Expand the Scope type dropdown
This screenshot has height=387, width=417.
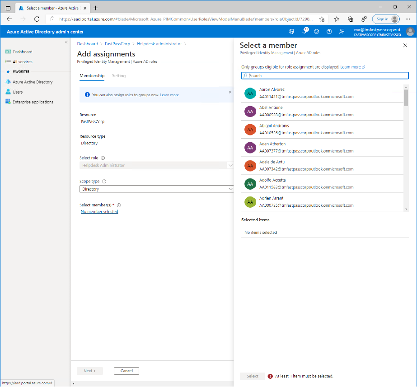pyautogui.click(x=156, y=189)
